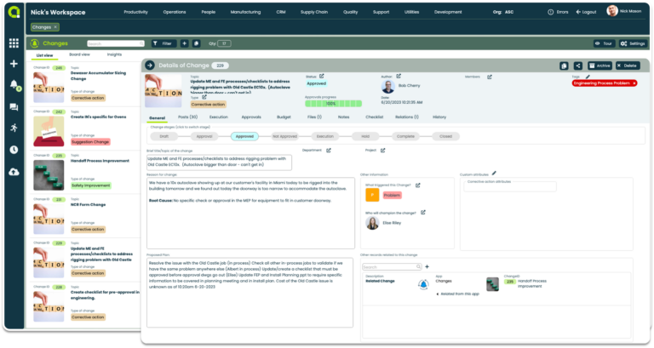The image size is (654, 348).
Task: Click the related records search field
Action: tap(392, 266)
